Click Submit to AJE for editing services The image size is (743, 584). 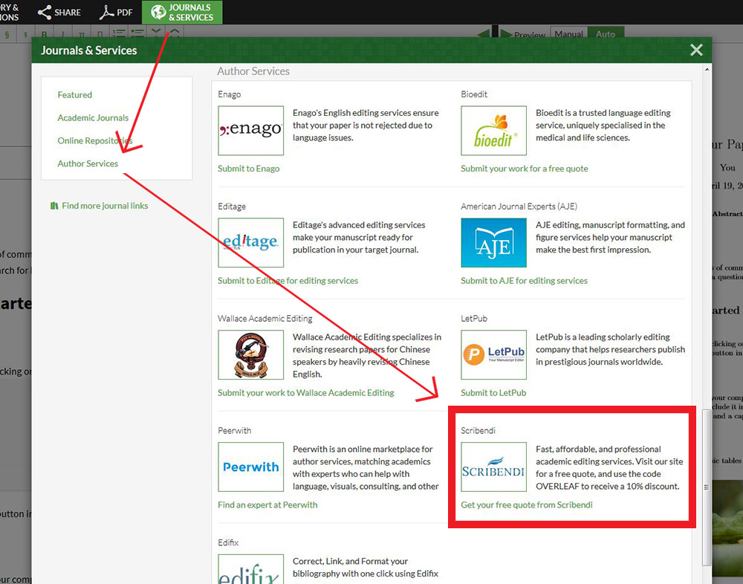point(524,281)
